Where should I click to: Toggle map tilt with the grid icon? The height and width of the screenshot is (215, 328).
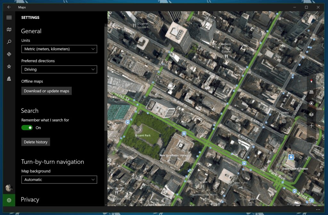pos(311,92)
